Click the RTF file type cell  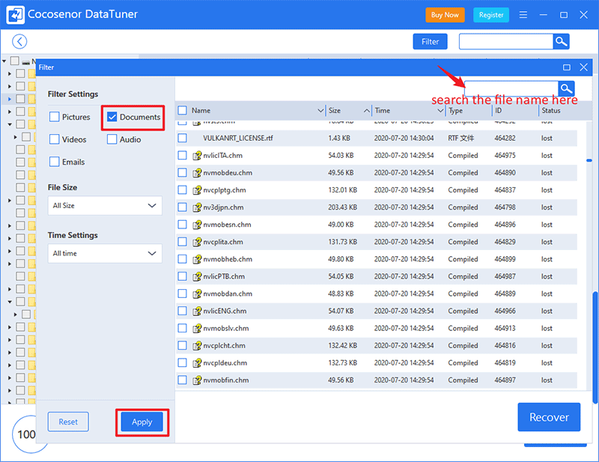[461, 138]
